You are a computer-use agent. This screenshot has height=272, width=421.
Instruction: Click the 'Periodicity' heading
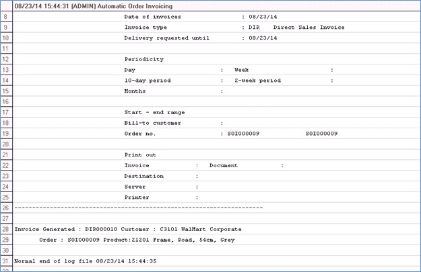point(144,59)
